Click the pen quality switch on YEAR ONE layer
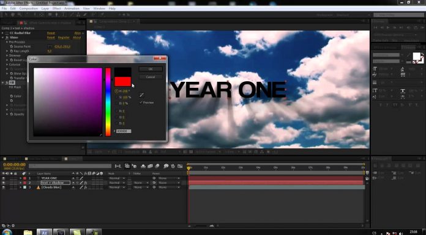The width and height of the screenshot is (426, 235). point(81,178)
